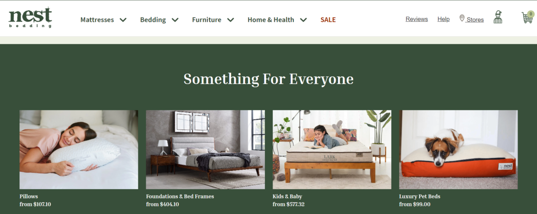The image size is (537, 214).
Task: Select the Pillows product image
Action: [79, 149]
